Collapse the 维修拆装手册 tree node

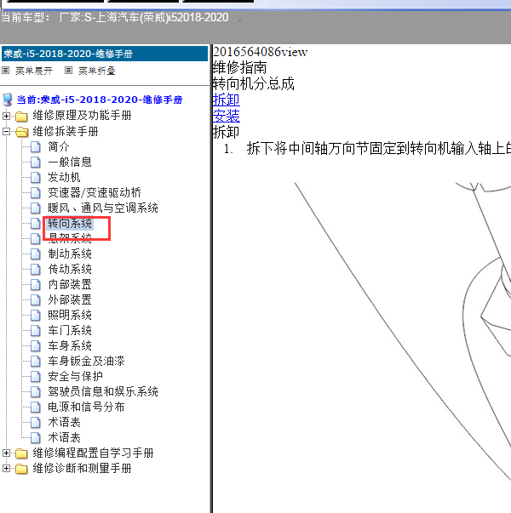(6, 132)
